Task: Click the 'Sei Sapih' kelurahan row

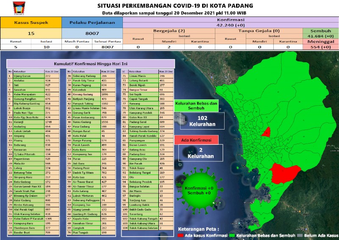Action: [147, 95]
